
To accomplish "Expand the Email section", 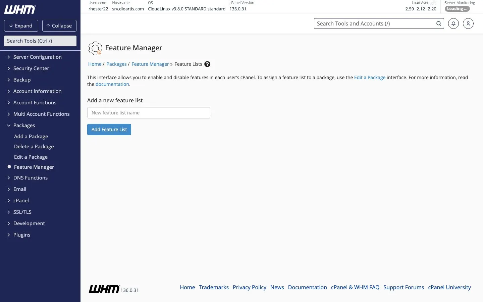I will (19, 189).
